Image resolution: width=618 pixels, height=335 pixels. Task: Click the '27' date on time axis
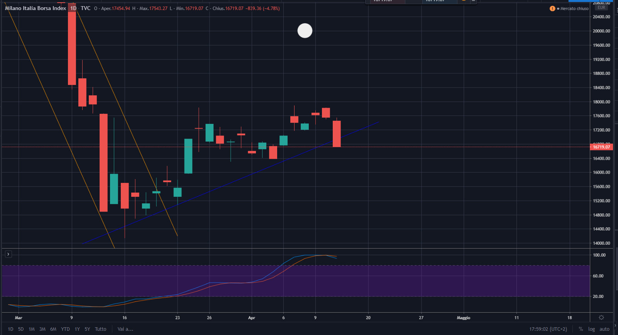pos(421,318)
